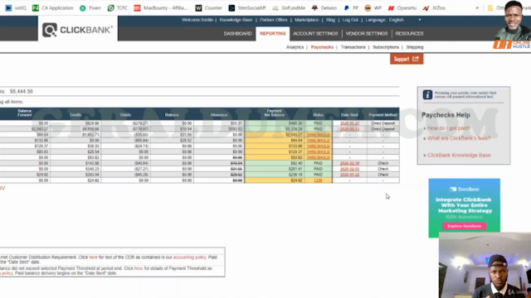The width and height of the screenshot is (531, 298).
Task: Select the $6,444.56 total amount text
Action: [x=22, y=91]
